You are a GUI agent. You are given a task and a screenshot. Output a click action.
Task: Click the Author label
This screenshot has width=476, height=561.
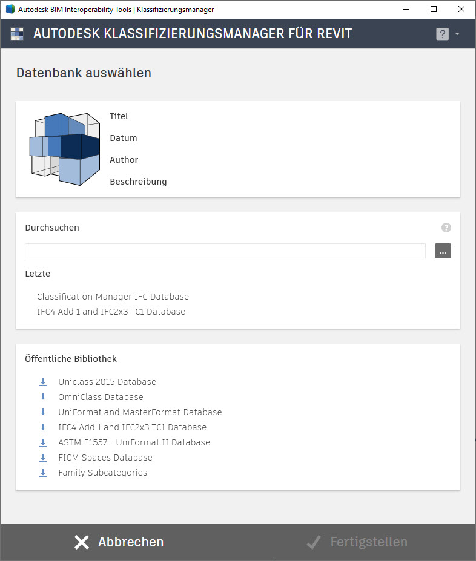124,160
